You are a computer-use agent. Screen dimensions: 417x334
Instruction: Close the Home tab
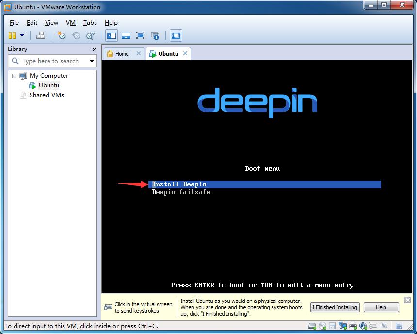click(x=139, y=53)
